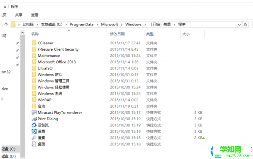Refresh the current folder view
This screenshot has width=253, height=159.
245,25
